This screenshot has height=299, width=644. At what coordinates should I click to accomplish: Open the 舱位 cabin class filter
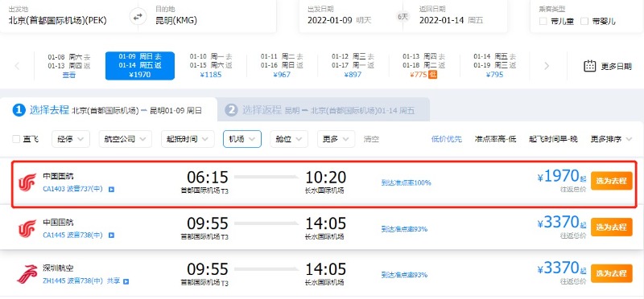pyautogui.click(x=289, y=139)
